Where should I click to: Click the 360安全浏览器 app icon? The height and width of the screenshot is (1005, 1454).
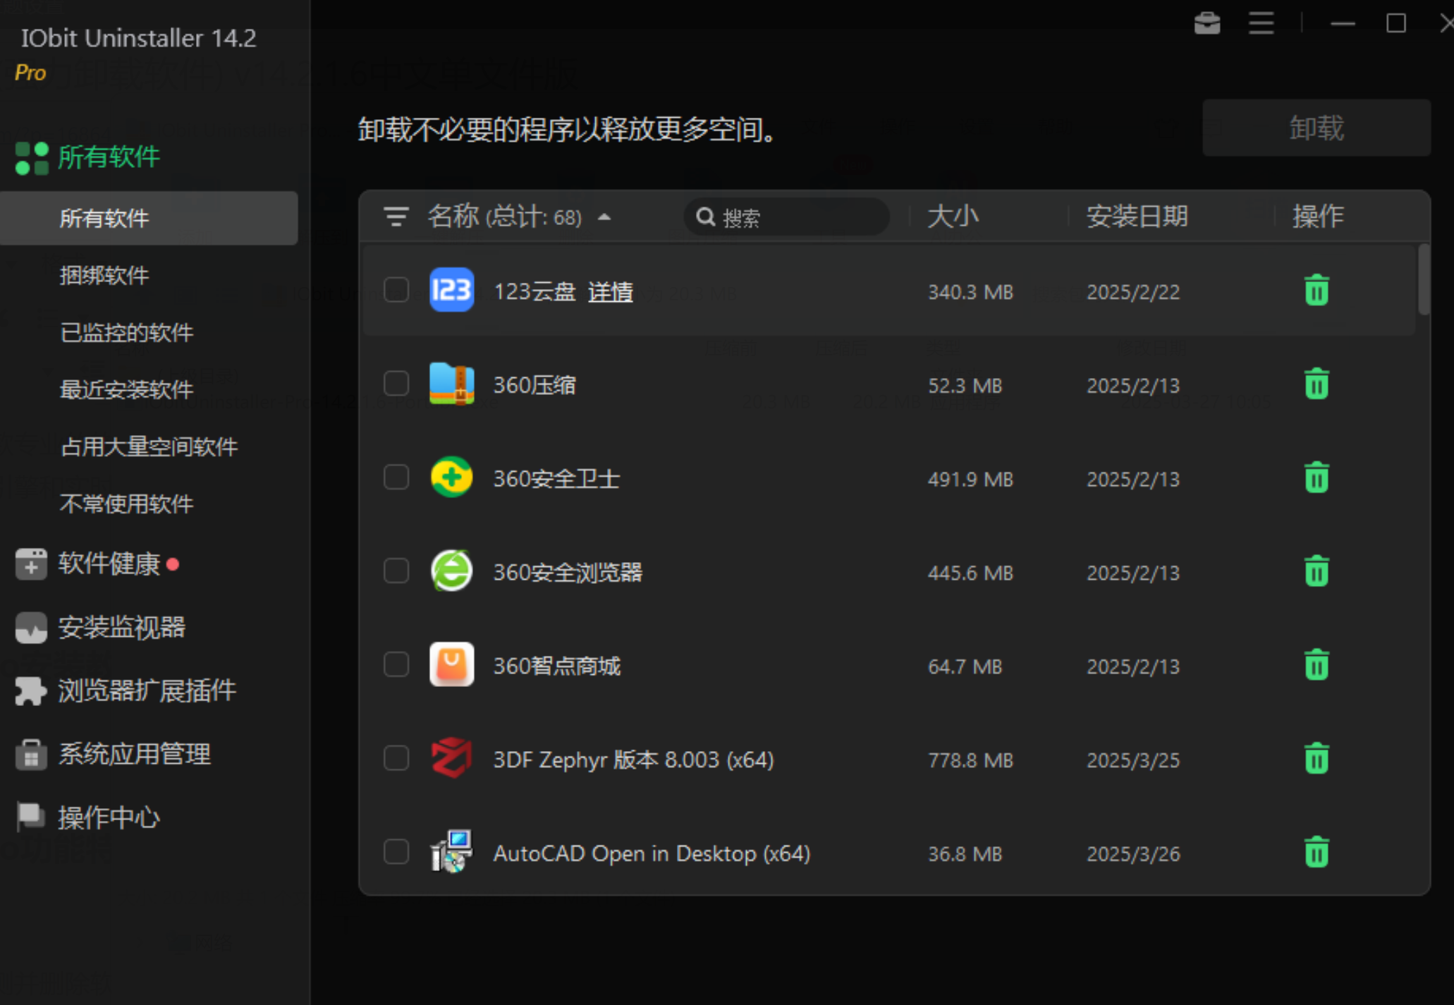(x=452, y=571)
